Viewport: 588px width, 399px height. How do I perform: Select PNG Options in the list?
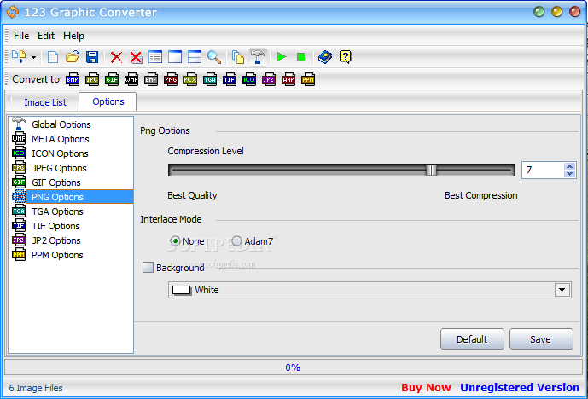click(x=71, y=197)
